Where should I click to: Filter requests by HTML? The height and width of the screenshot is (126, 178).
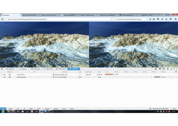tap(10, 109)
